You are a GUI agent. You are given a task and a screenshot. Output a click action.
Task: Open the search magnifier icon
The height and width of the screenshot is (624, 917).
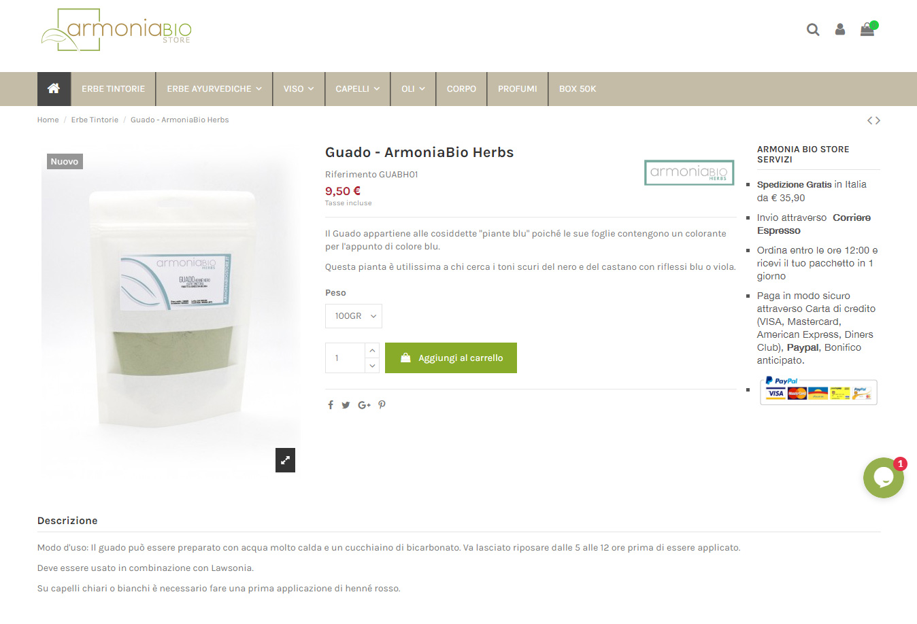(x=813, y=30)
